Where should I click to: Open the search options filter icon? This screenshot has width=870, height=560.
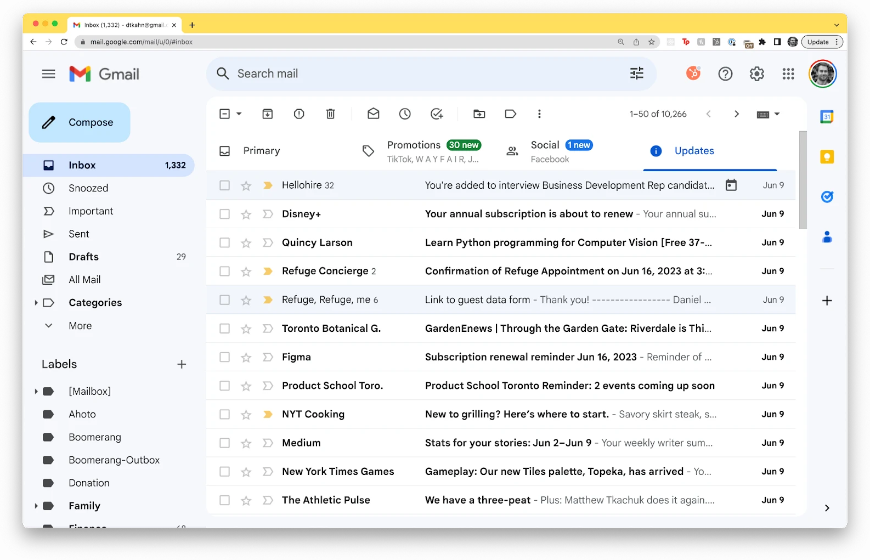point(637,73)
